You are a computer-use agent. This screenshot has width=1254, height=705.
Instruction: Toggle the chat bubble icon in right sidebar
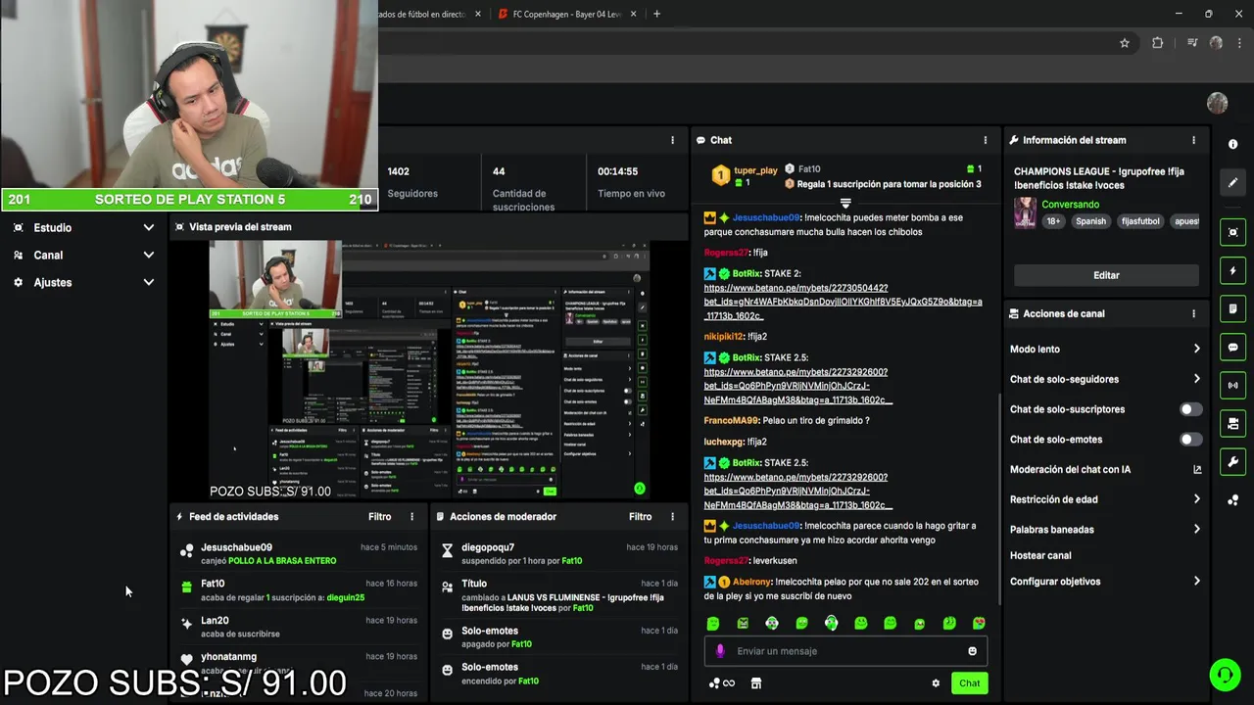click(1232, 347)
